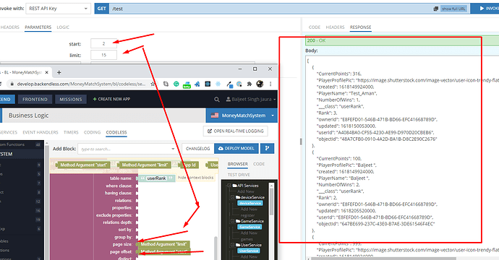The image size is (499, 260).
Task: Collapse the GameService folder expander
Action: [x=232, y=221]
